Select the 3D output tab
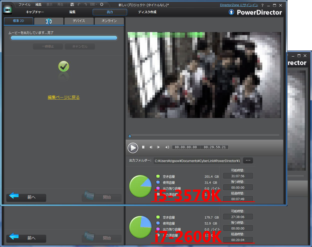This screenshot has width=312, height=247. (49, 21)
